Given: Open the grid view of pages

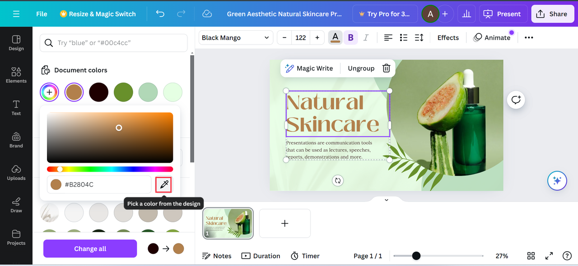Looking at the screenshot, I should (x=531, y=256).
